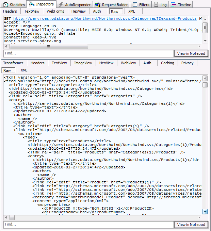Click the 'd:ProductID m:type="Edm.Int32"' line
This screenshot has width=211, height=231.
coord(98,209)
